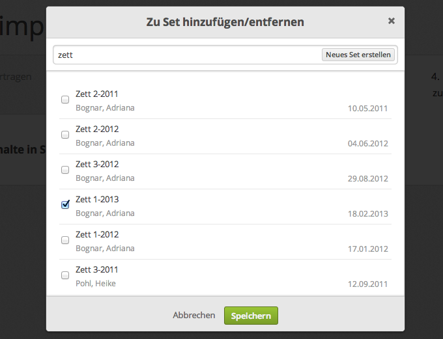The height and width of the screenshot is (339, 443).
Task: Click the Zett 2-2011 set title
Action: tap(97, 94)
